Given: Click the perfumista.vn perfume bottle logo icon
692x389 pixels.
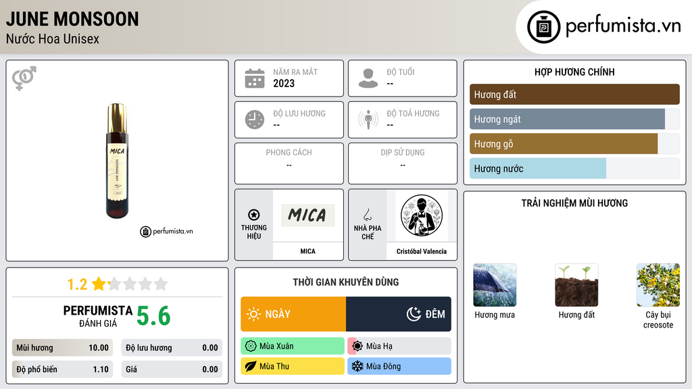Looking at the screenshot, I should pyautogui.click(x=543, y=27).
